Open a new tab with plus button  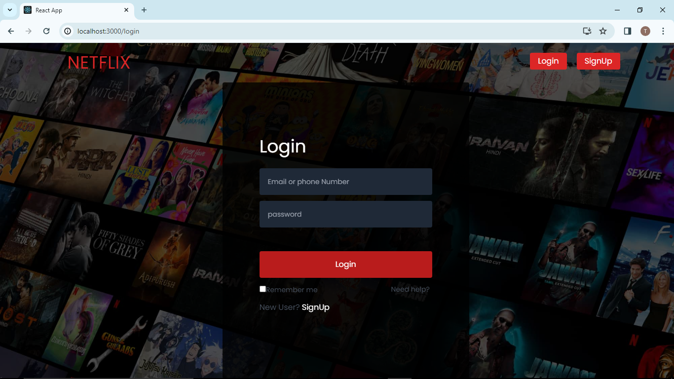tap(144, 10)
